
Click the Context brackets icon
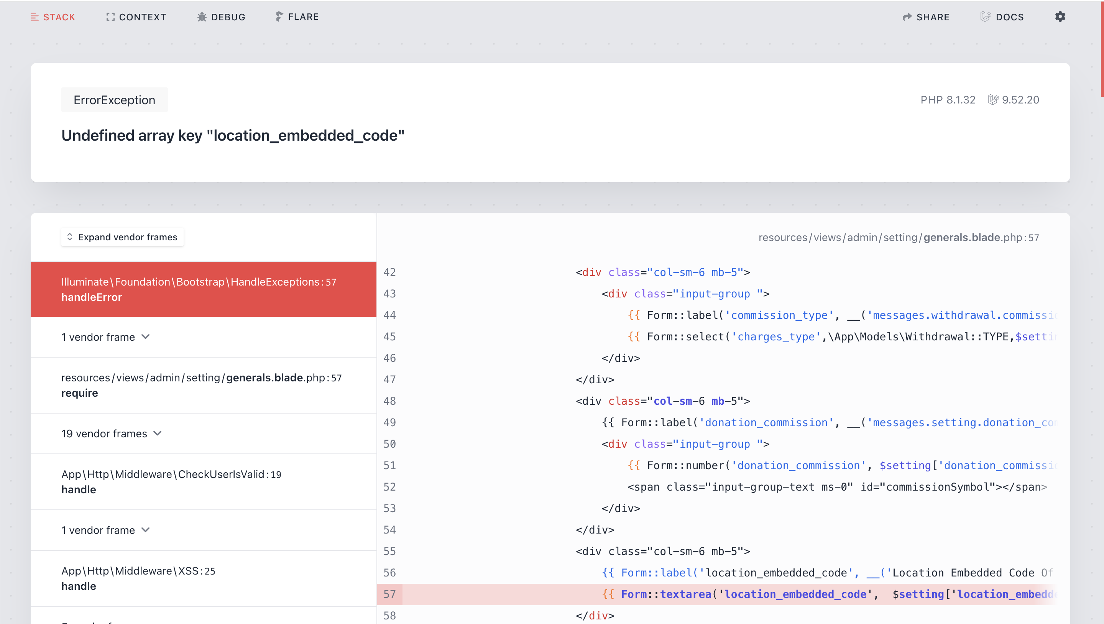pyautogui.click(x=110, y=17)
